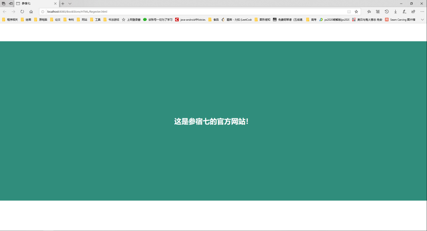This screenshot has width=427, height=231.
Task: Open the 原电脑 bookmarks folder
Action: pyautogui.click(x=41, y=20)
